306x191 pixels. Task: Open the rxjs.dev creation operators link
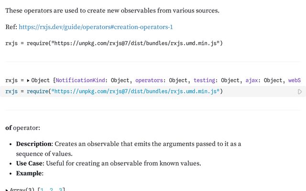point(96,27)
